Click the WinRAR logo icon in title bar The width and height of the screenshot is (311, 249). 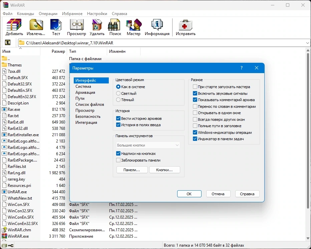pos(5,5)
